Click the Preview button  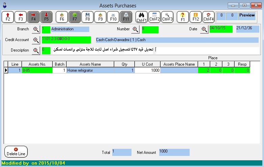click(x=247, y=15)
